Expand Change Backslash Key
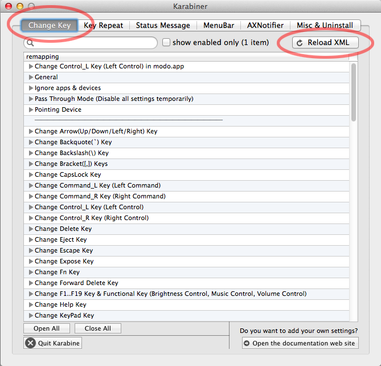 (x=31, y=153)
